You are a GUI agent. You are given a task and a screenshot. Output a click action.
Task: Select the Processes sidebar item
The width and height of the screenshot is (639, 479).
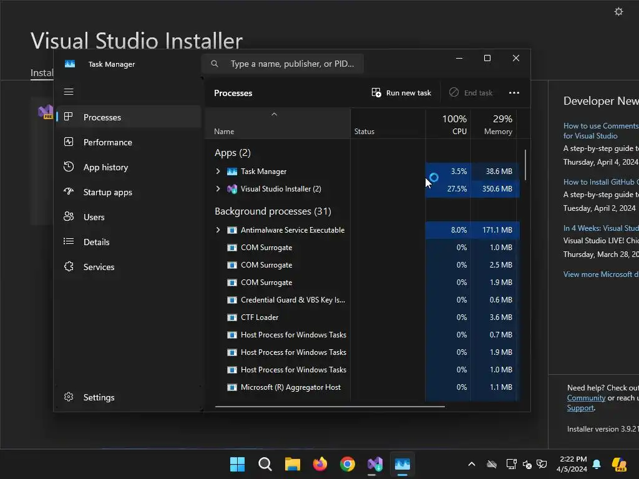tap(129, 117)
